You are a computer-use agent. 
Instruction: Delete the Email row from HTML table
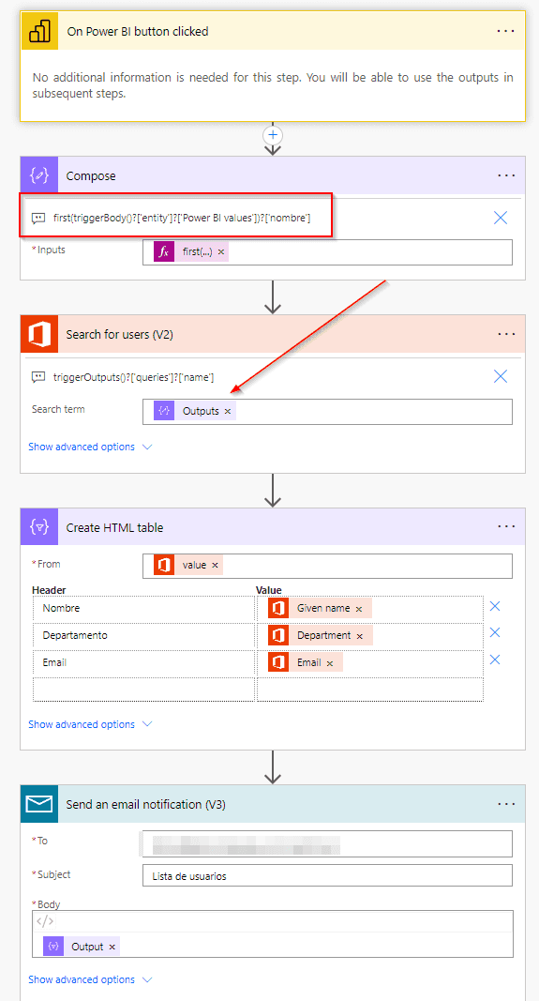click(x=494, y=660)
